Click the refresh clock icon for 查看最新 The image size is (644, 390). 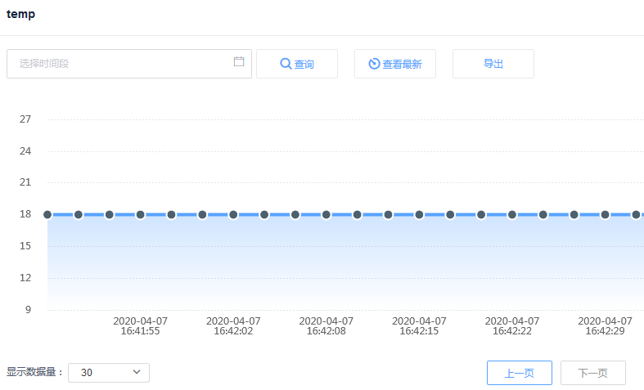pyautogui.click(x=374, y=64)
